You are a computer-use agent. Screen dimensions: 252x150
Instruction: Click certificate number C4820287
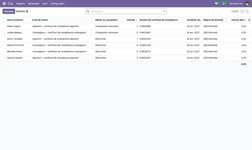(145, 58)
